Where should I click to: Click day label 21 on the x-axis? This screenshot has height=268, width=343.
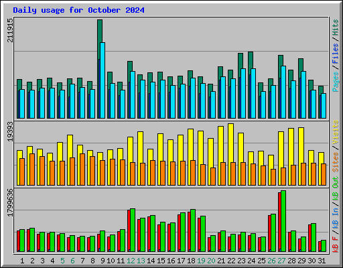pyautogui.click(x=221, y=261)
